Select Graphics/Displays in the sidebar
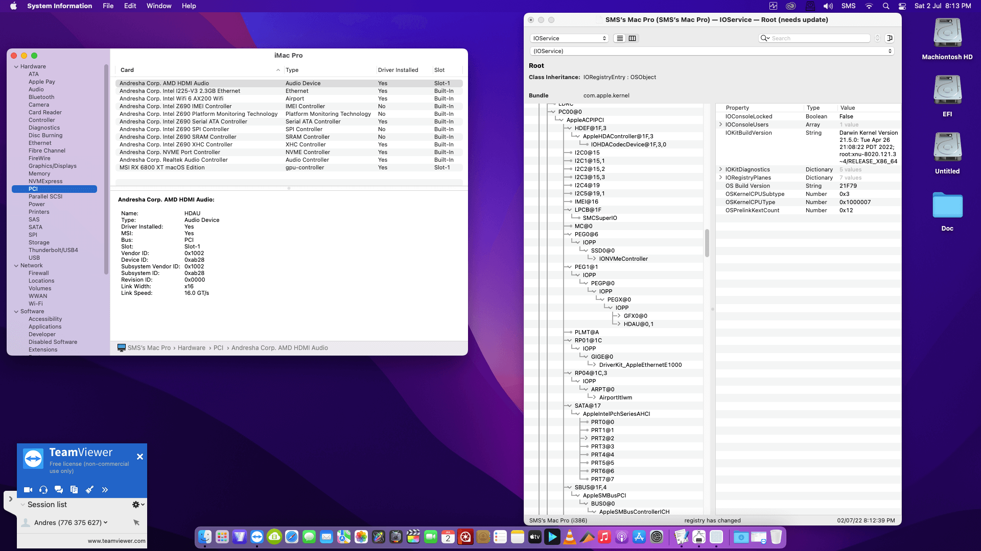The width and height of the screenshot is (981, 551). pyautogui.click(x=53, y=166)
